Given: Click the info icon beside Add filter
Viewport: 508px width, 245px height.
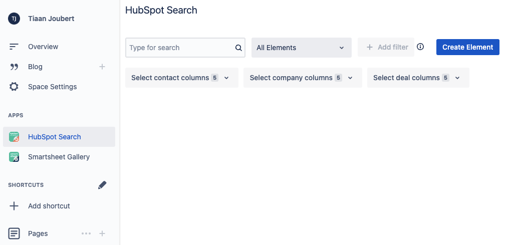Looking at the screenshot, I should [x=420, y=47].
